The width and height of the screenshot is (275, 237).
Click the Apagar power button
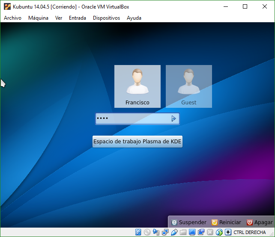[260, 222]
